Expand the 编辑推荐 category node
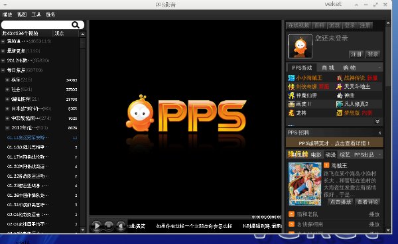398x244 pixels. click(x=7, y=99)
